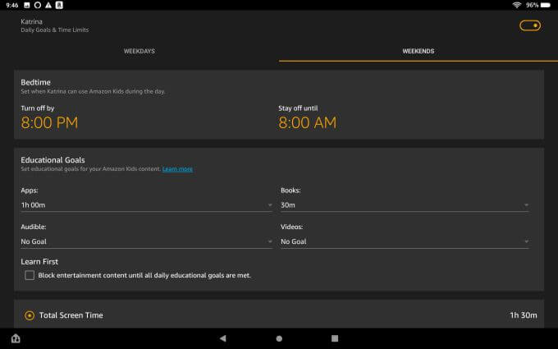Viewport: 558px width, 349px height.
Task: Select the Total Screen Time radio button
Action: click(30, 315)
